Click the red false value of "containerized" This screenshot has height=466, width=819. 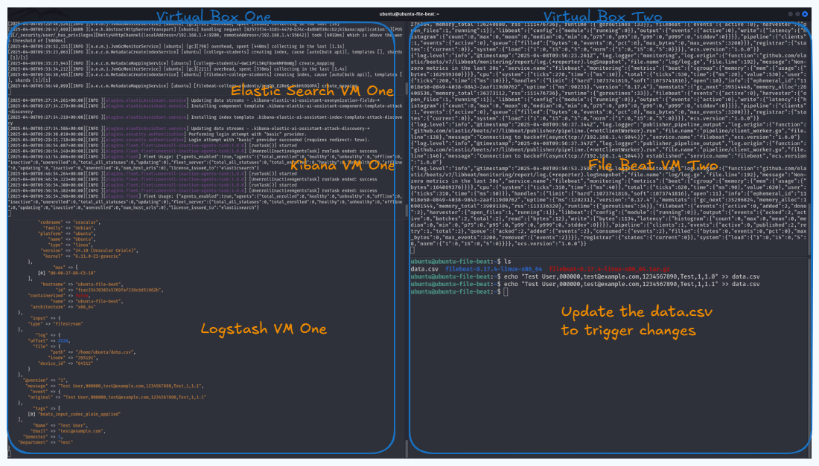(83, 296)
